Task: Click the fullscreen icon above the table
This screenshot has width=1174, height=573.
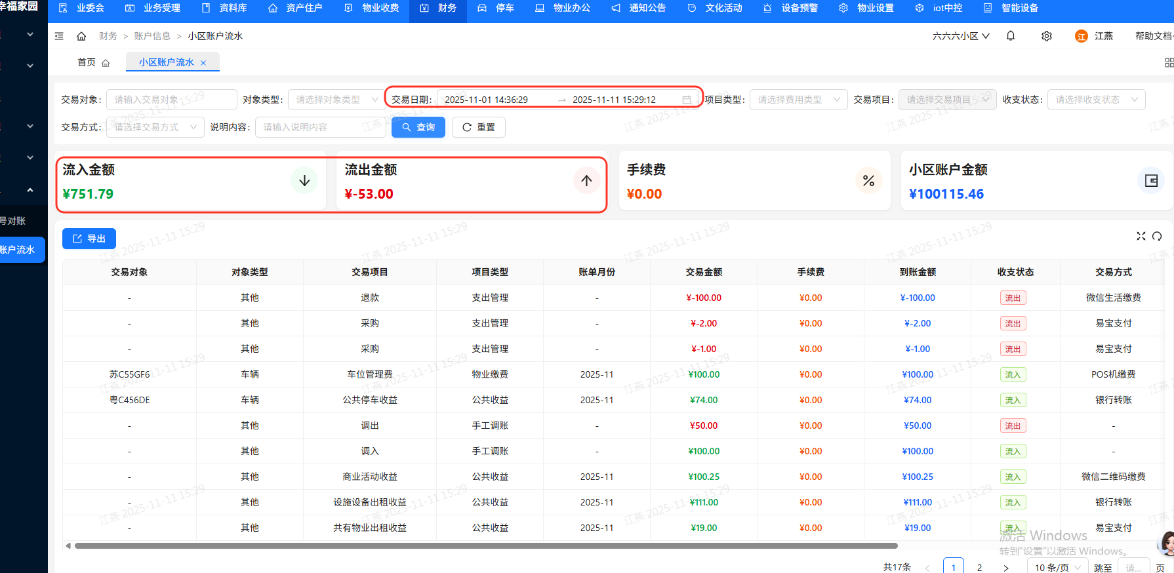Action: coord(1141,236)
